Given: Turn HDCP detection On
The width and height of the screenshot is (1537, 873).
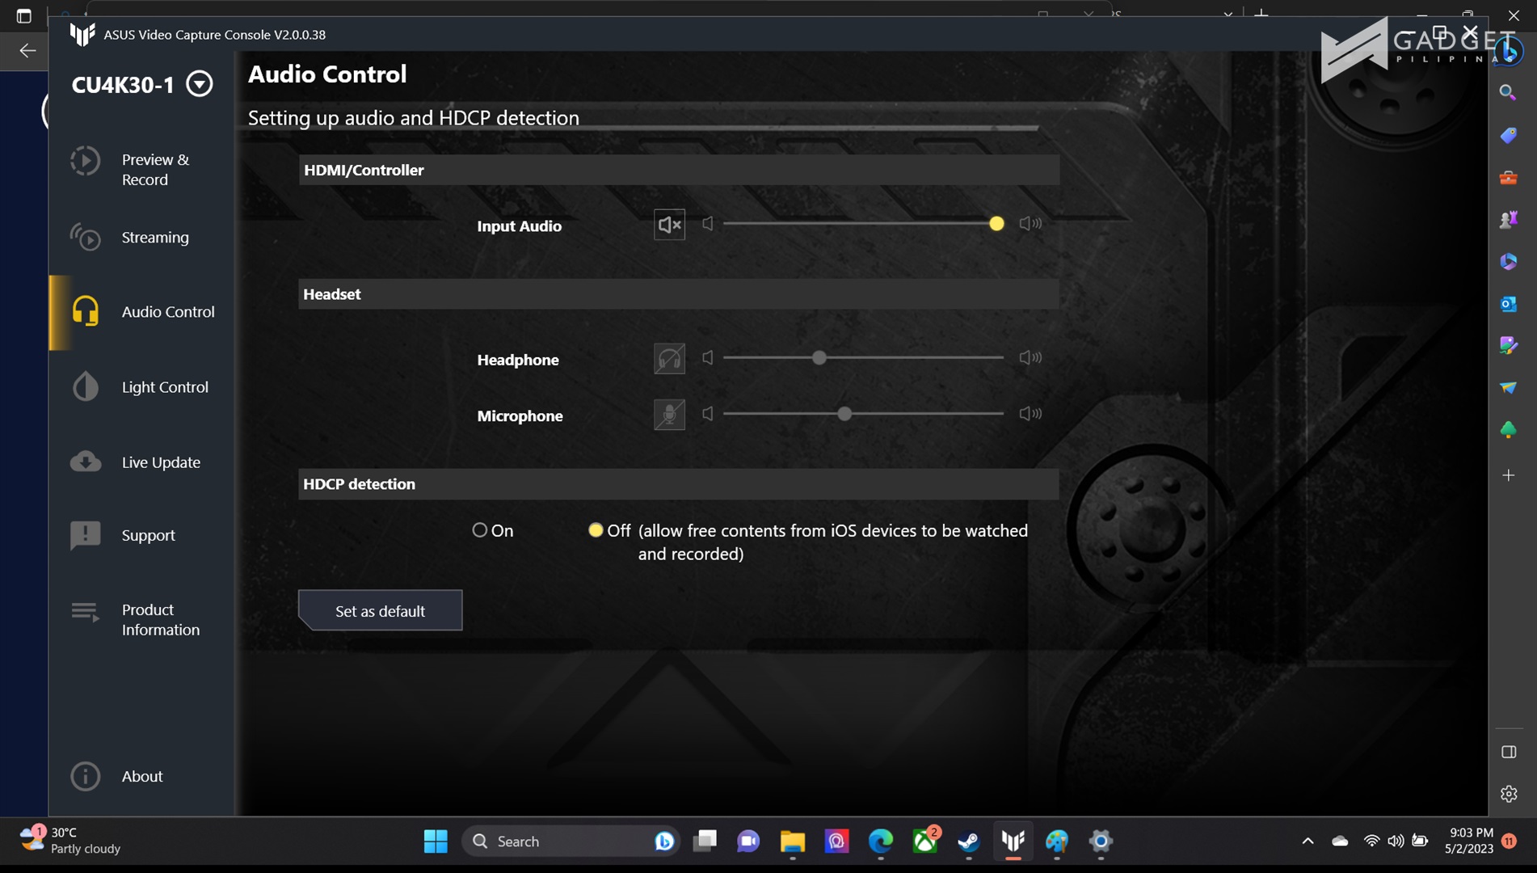Looking at the screenshot, I should click(x=480, y=530).
